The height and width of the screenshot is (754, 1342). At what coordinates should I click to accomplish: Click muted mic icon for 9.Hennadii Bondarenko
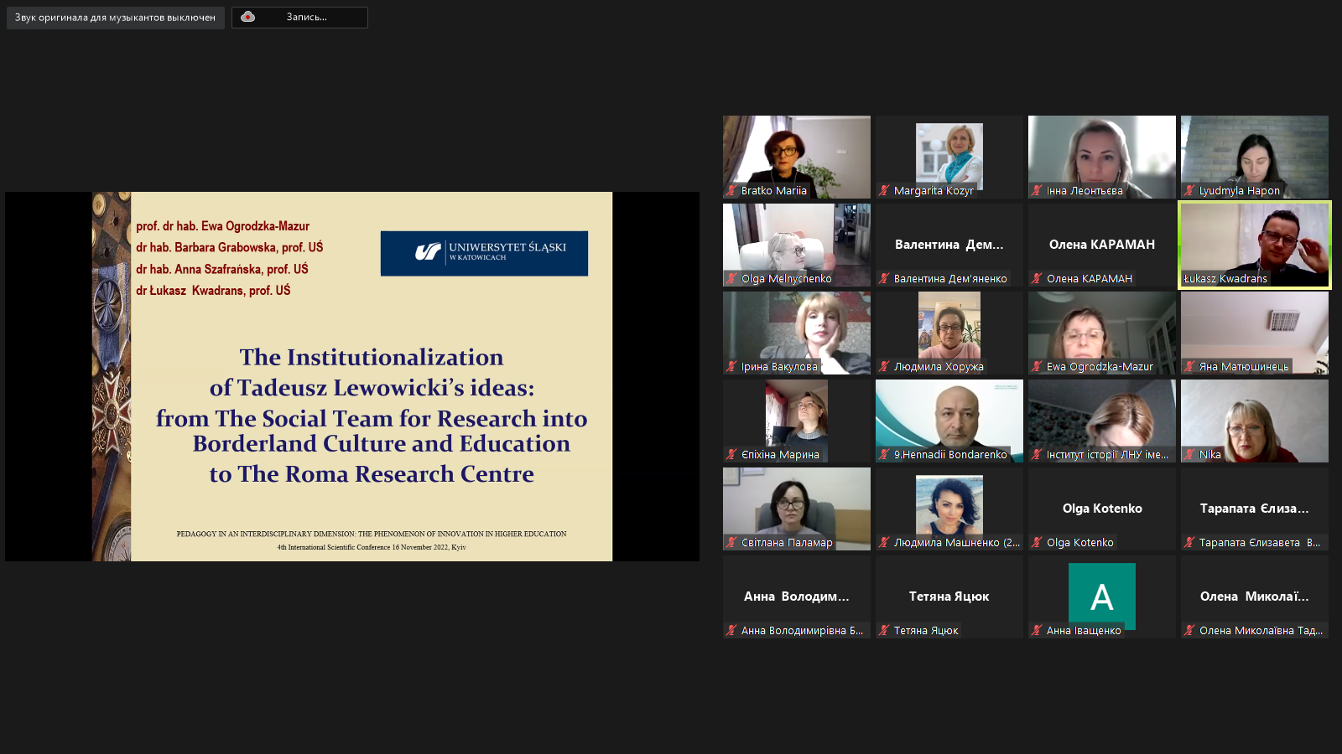pyautogui.click(x=884, y=455)
